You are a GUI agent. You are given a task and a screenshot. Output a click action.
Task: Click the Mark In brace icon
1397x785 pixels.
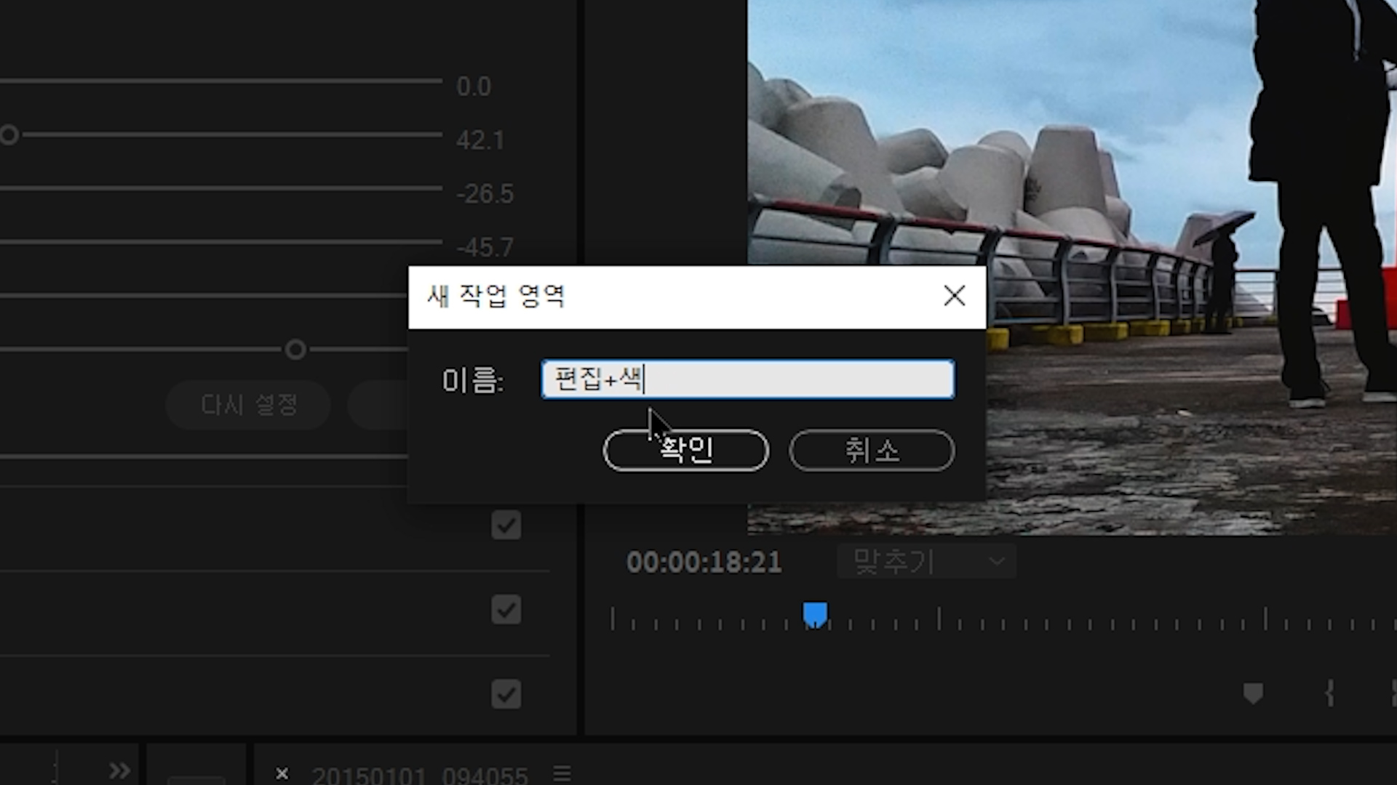1329,693
